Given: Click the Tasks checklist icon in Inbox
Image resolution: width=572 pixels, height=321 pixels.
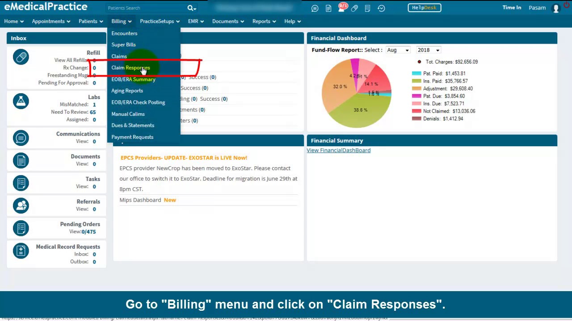Looking at the screenshot, I should 21,183.
